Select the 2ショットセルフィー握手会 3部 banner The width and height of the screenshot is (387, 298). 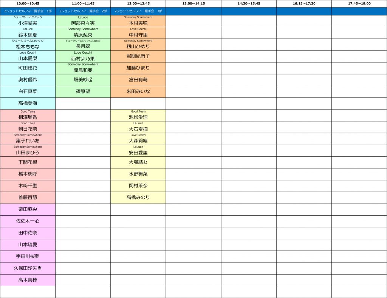point(138,11)
